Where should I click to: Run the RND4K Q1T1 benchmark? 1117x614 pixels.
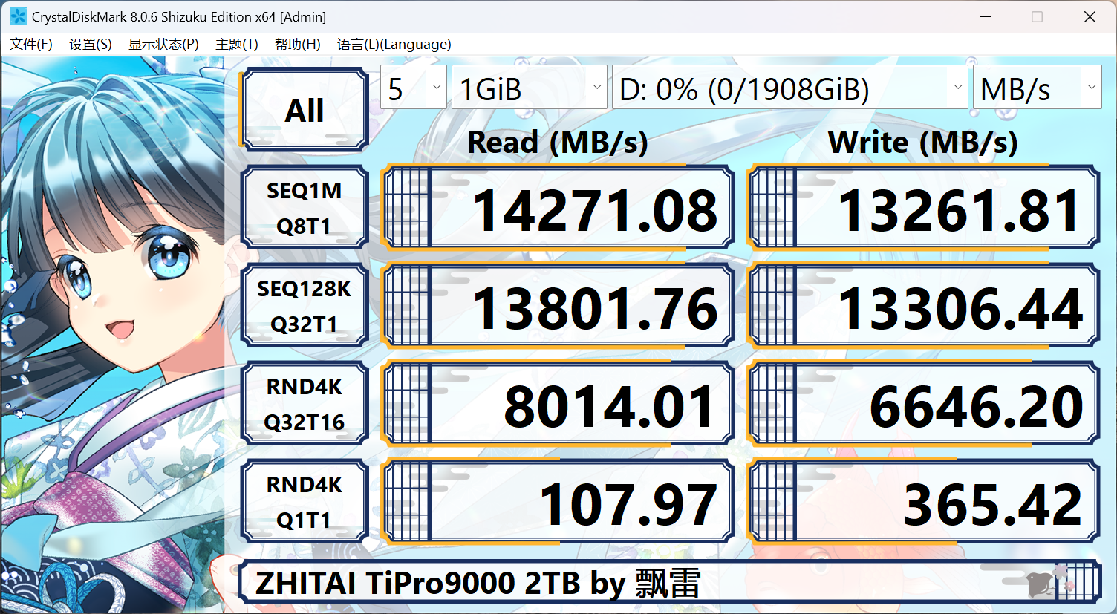pyautogui.click(x=305, y=500)
